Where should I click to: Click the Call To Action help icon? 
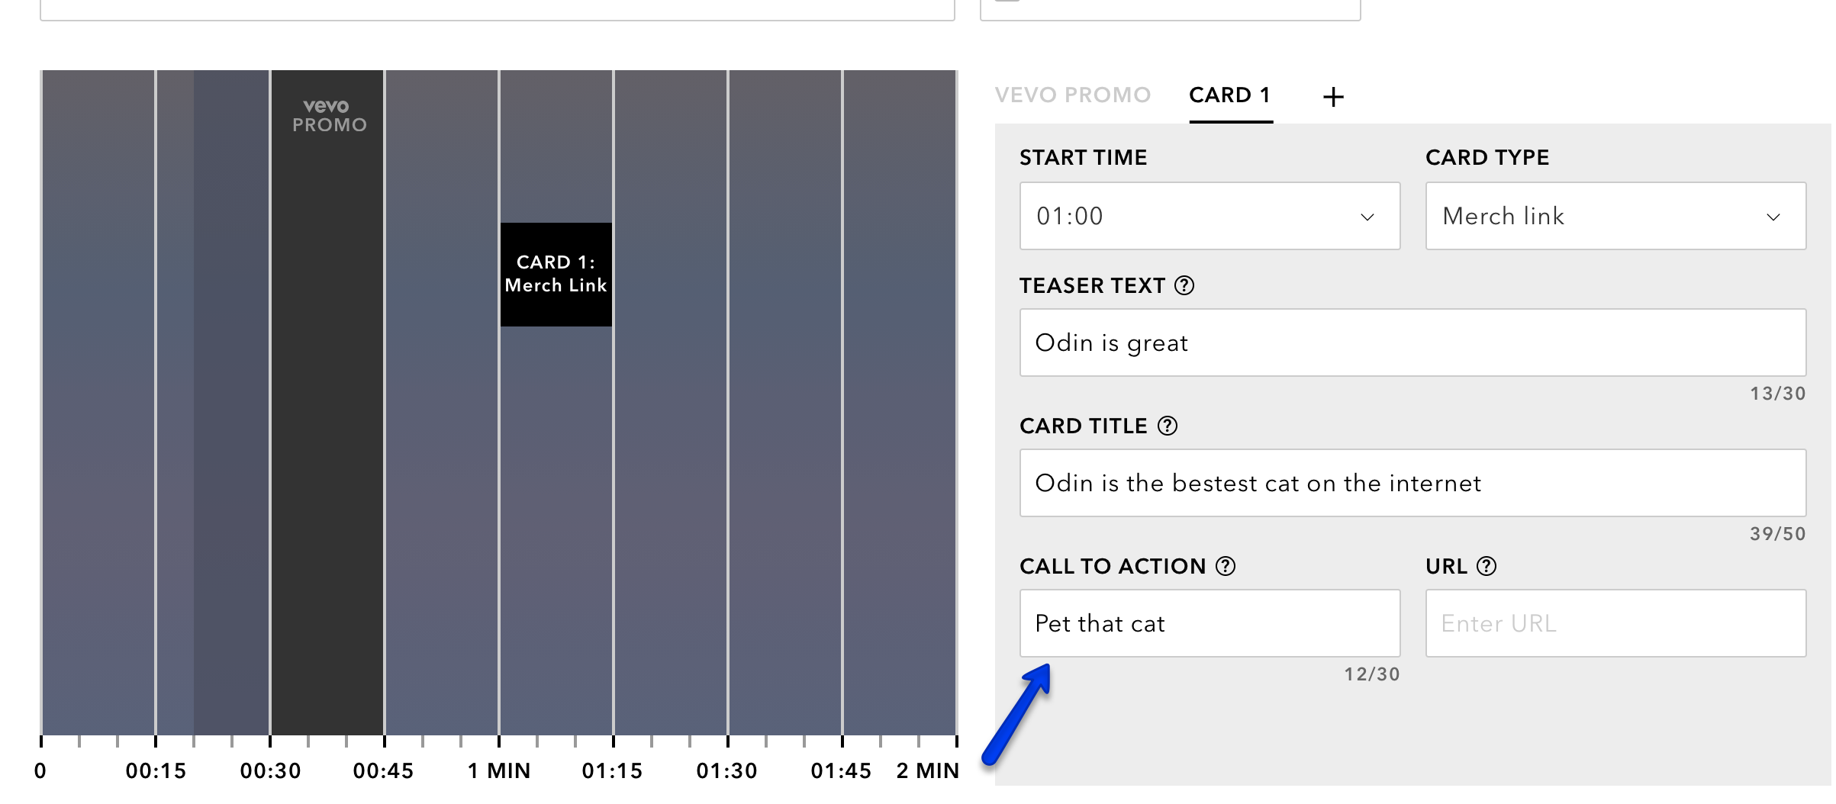[1226, 566]
